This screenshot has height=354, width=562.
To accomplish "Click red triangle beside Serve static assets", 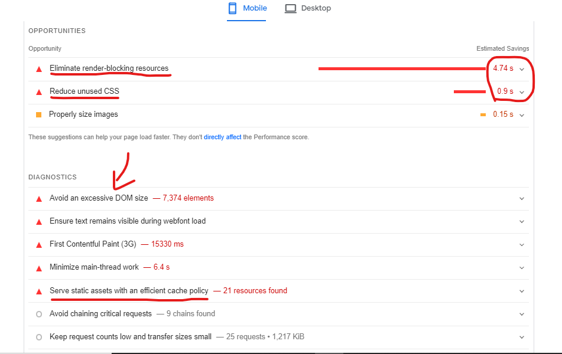I will [39, 291].
